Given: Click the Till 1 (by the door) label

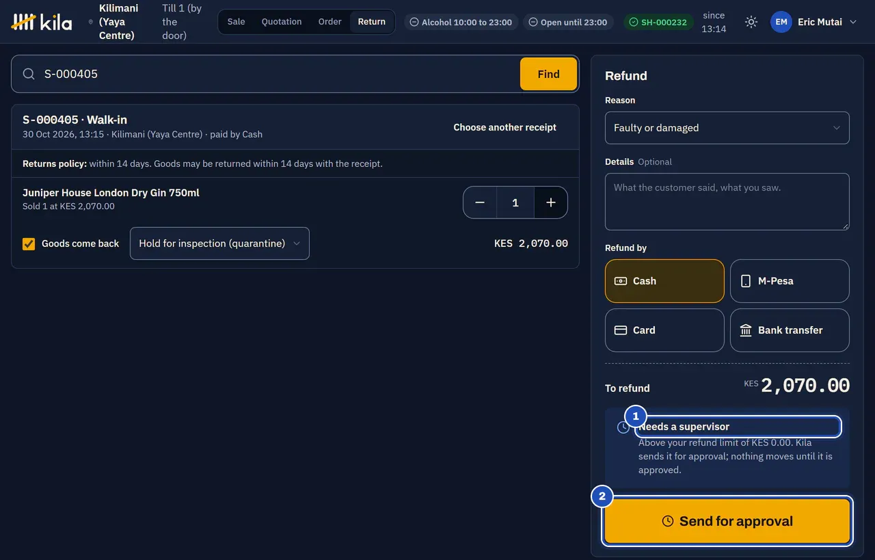Looking at the screenshot, I should click(182, 22).
